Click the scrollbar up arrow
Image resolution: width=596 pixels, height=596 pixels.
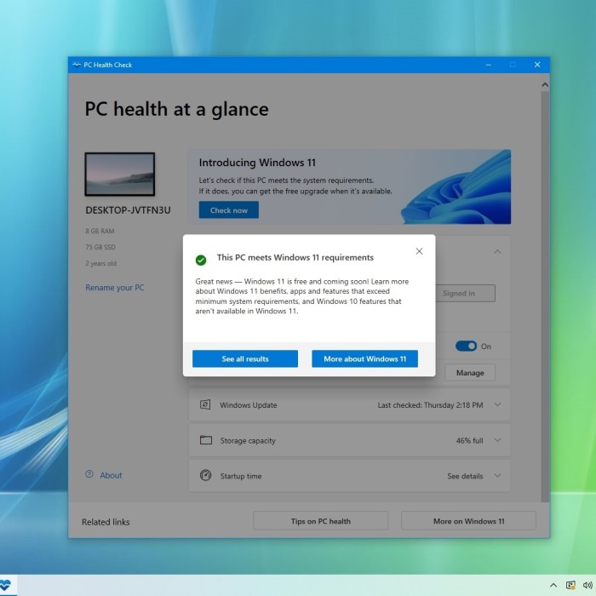coord(545,85)
